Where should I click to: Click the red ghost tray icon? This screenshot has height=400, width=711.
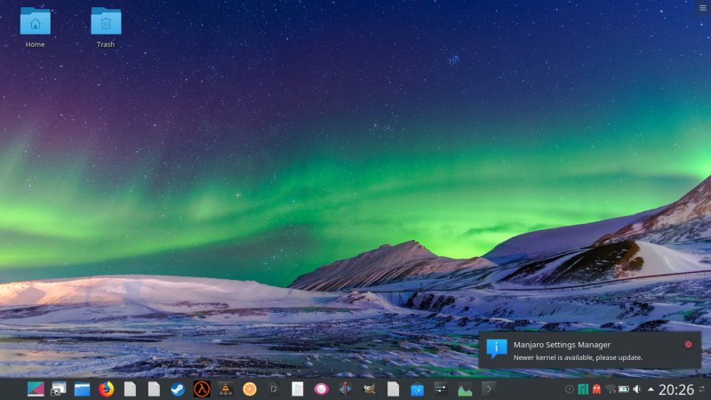click(x=596, y=389)
